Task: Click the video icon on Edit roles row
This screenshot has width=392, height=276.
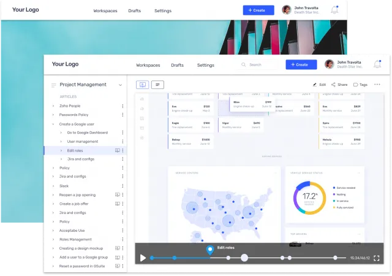Action: click(117, 150)
